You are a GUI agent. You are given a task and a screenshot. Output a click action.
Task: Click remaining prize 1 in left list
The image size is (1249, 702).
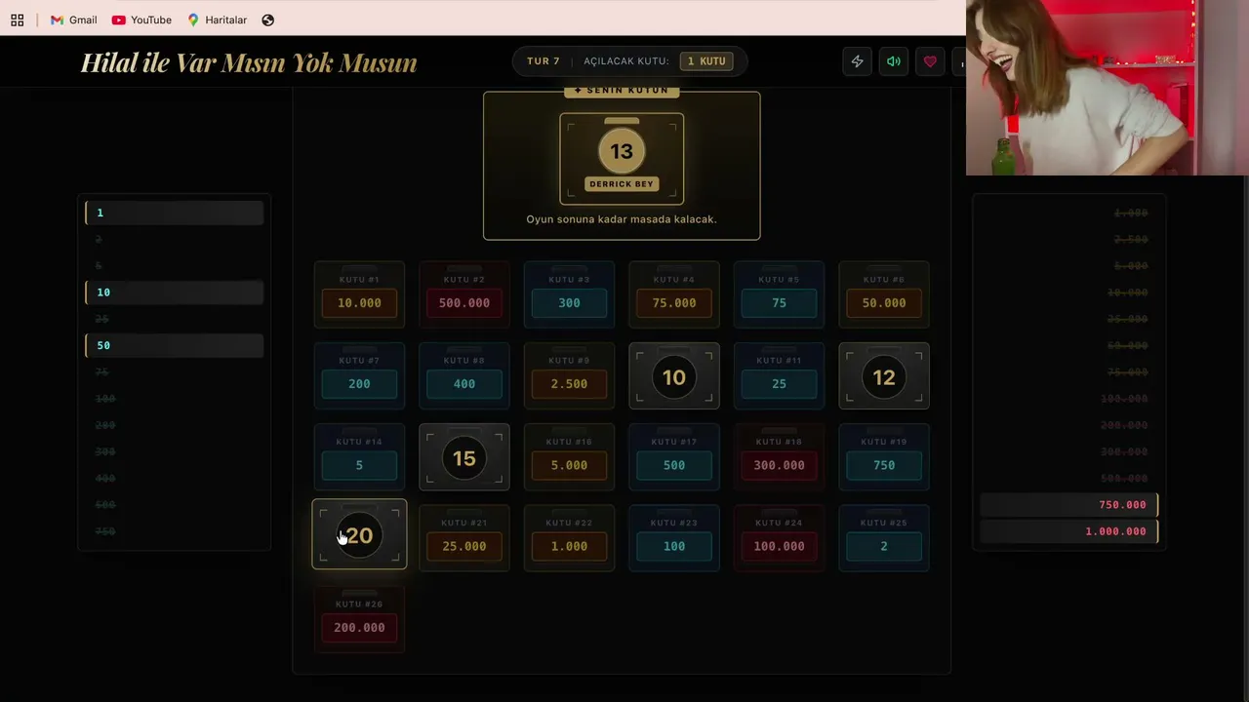(x=175, y=213)
